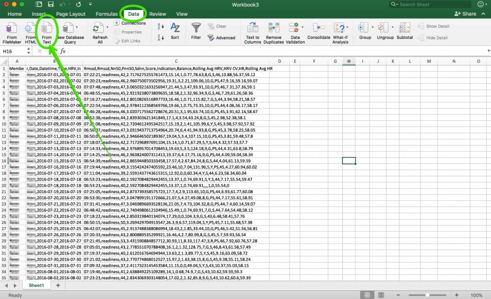Open the Text to Columns tool
The image size is (491, 299).
pyautogui.click(x=253, y=28)
